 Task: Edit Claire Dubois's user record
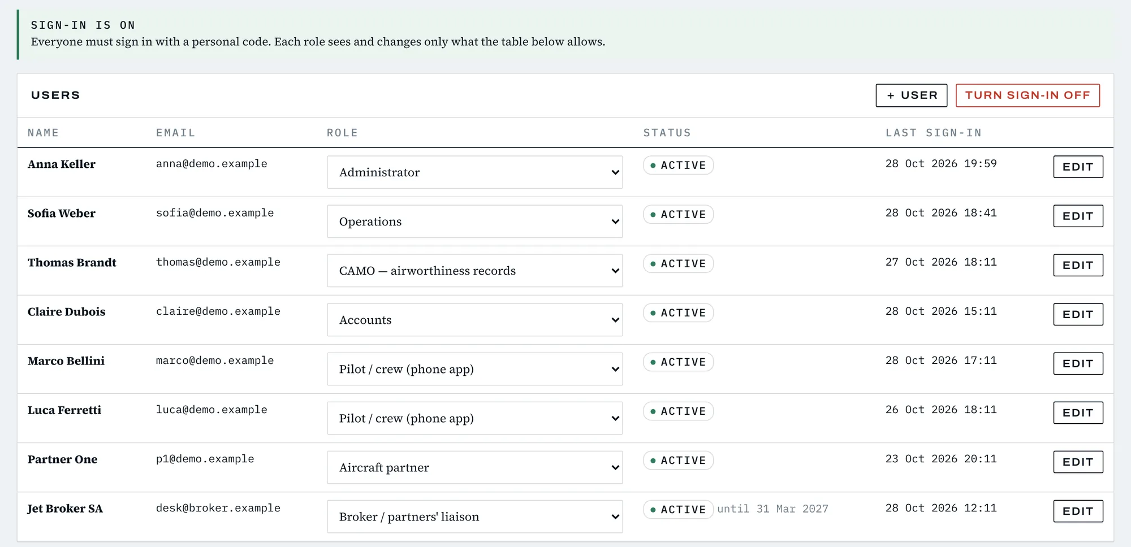[x=1078, y=314]
